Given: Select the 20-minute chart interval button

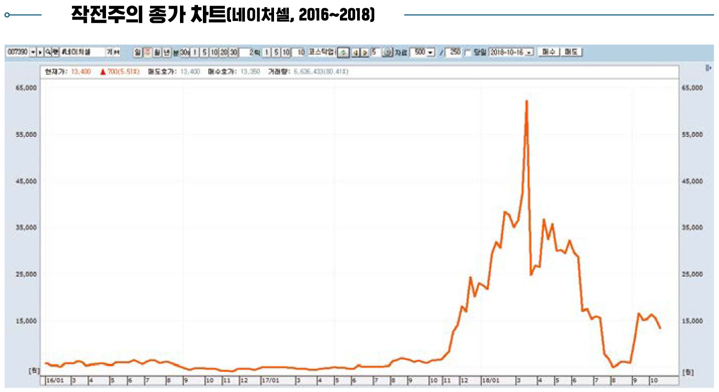Looking at the screenshot, I should pos(224,52).
